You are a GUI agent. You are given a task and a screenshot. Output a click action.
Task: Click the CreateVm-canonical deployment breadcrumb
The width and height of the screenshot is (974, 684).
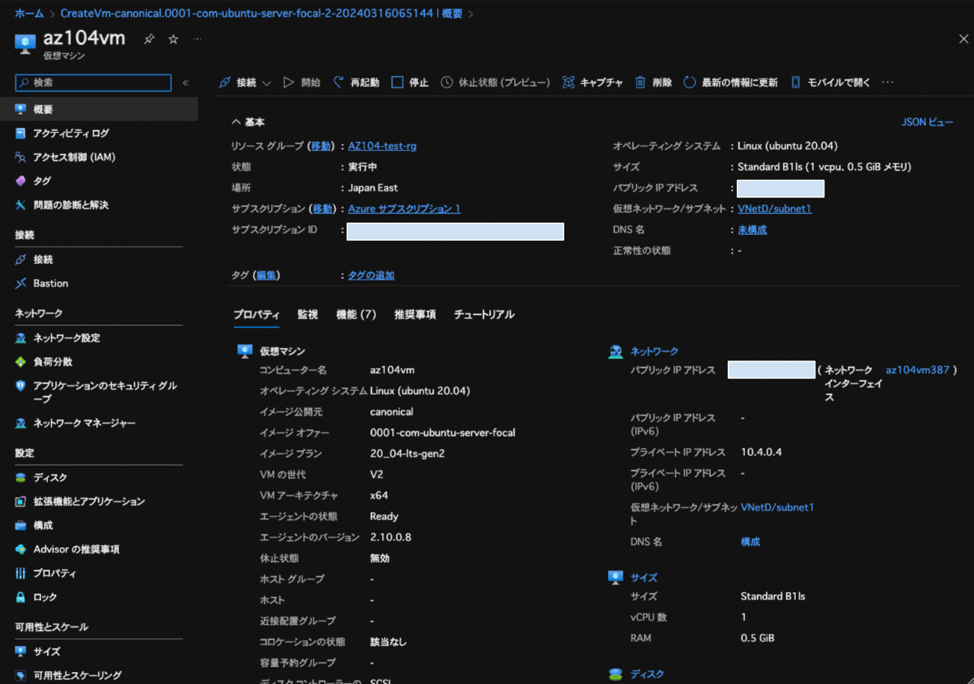point(261,13)
